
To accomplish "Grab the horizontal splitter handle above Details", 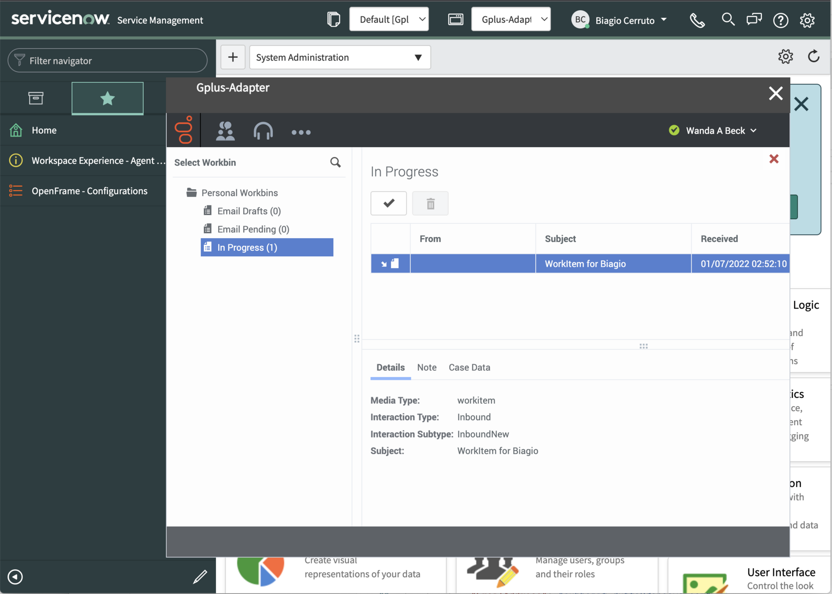I will point(643,346).
